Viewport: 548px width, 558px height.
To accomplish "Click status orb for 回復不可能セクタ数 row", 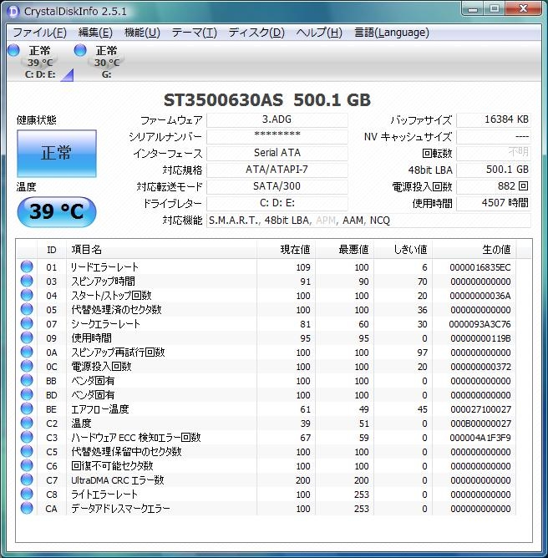I will click(x=27, y=466).
